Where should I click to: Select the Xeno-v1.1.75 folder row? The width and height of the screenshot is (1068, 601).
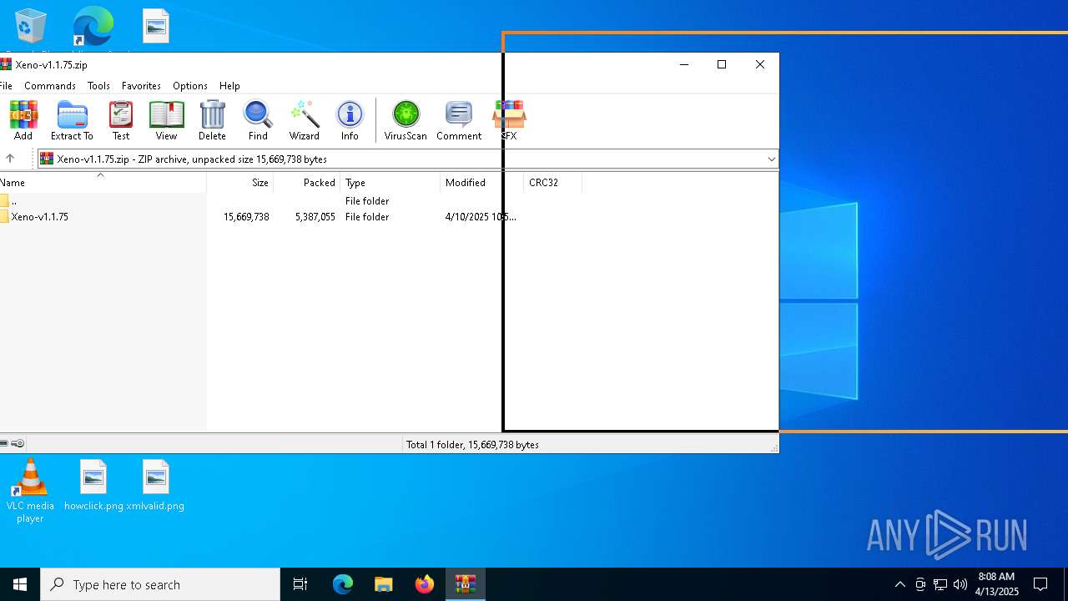pos(259,217)
